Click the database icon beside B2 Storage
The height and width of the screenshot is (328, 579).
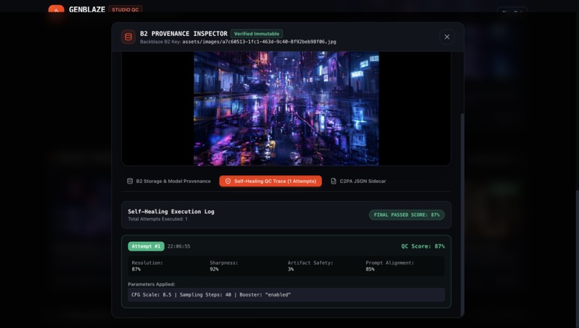tap(130, 181)
